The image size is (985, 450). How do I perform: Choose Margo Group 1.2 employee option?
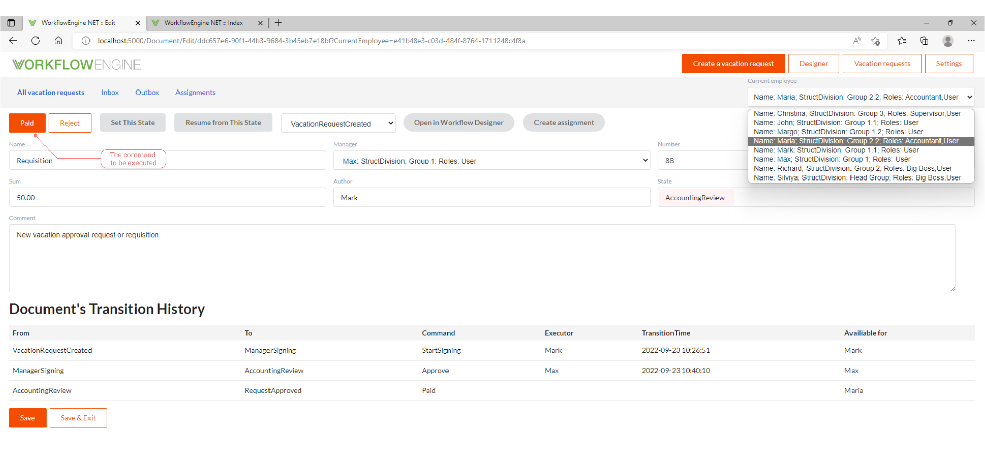click(x=861, y=132)
